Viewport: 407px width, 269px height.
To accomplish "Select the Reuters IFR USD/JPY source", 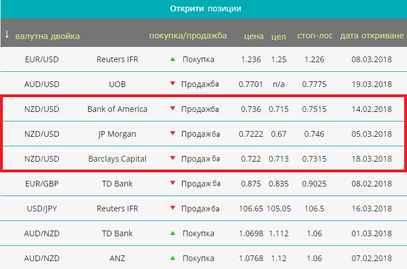I will (x=118, y=209).
